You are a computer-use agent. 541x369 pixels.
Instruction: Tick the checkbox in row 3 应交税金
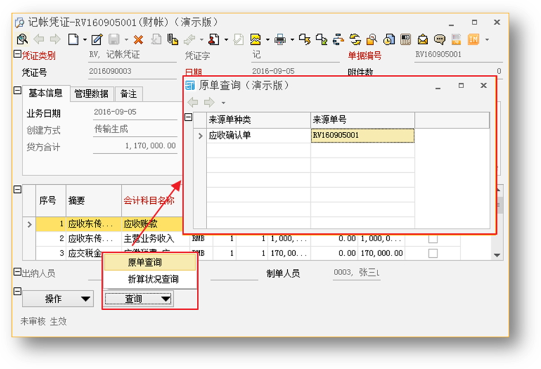[433, 253]
